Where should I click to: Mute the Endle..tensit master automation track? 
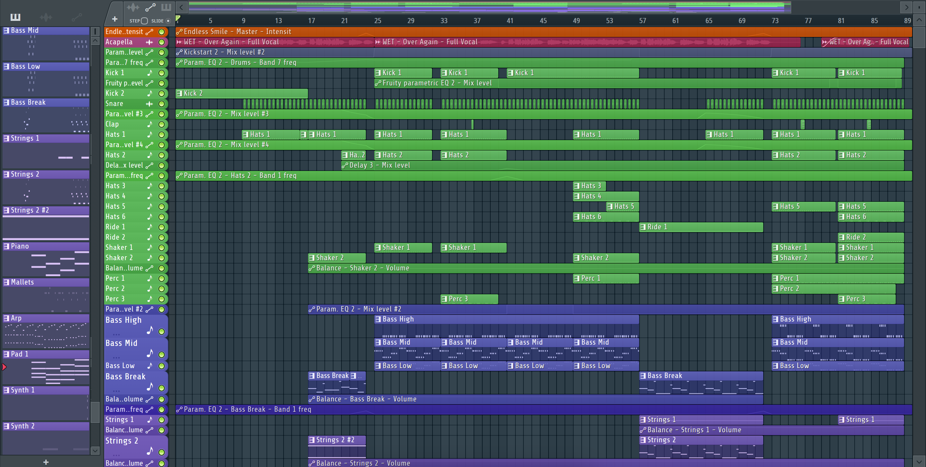162,32
